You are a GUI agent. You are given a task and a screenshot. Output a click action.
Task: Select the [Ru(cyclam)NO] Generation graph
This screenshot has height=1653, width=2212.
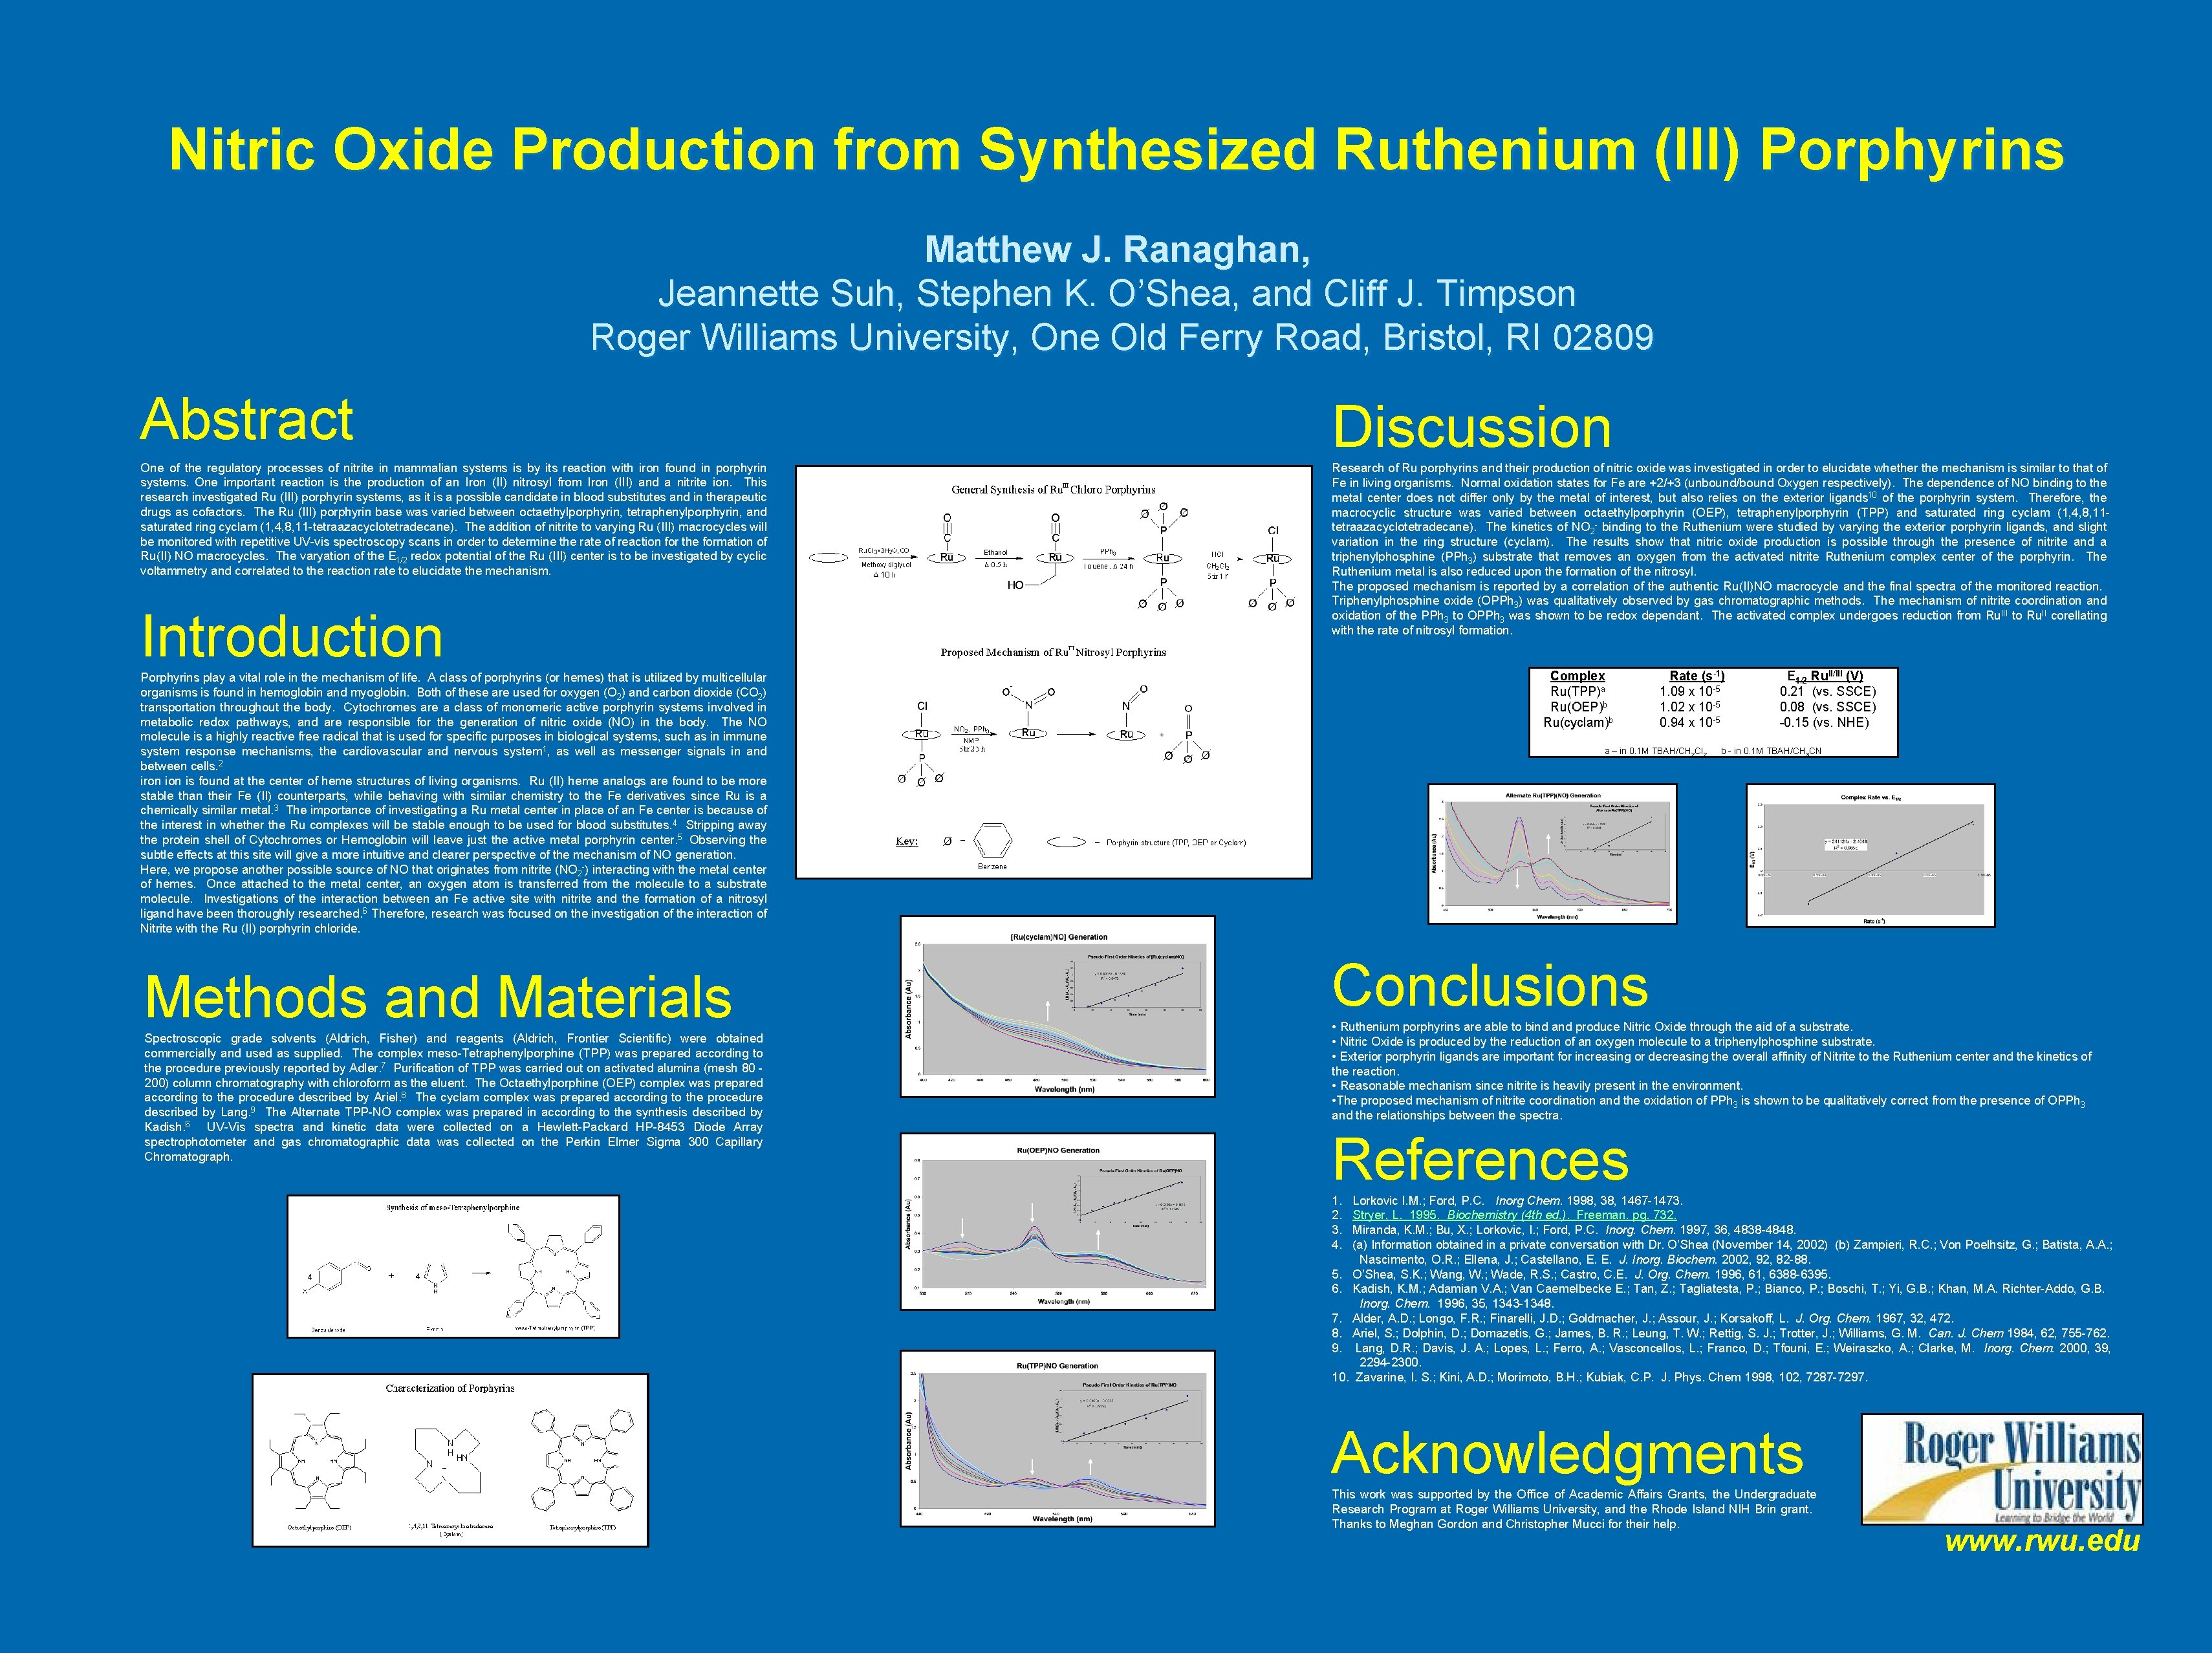(1057, 1006)
